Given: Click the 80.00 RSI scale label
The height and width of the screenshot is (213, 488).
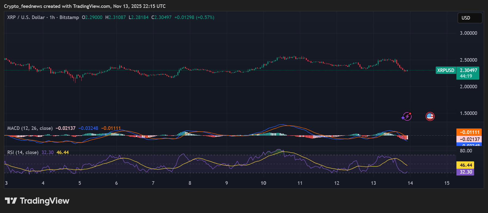Looking at the screenshot, I should point(466,151).
